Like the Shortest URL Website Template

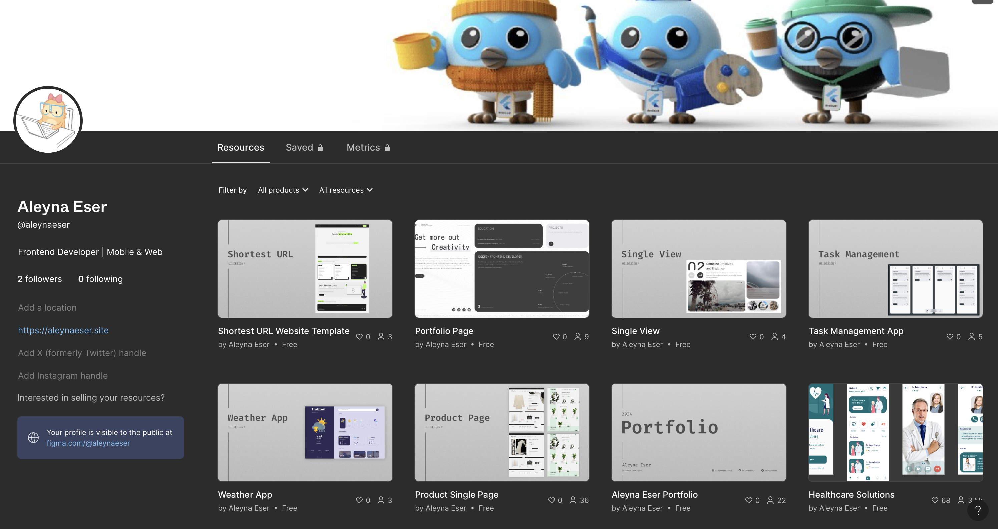click(x=359, y=337)
